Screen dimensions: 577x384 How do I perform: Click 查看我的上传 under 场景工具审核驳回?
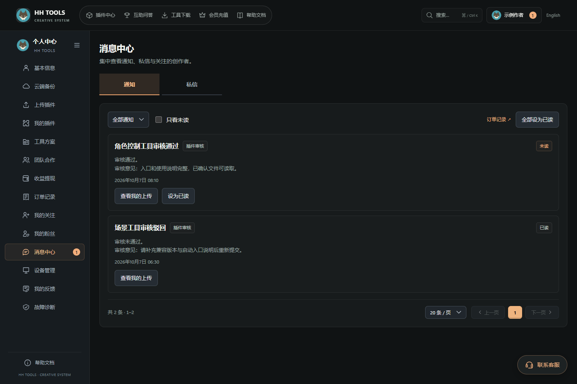pos(136,278)
